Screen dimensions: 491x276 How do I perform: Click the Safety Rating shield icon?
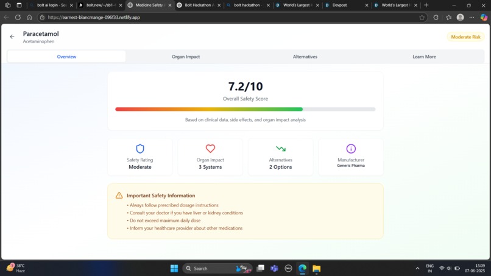coord(140,149)
